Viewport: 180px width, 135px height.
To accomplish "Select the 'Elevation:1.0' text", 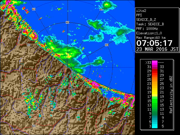I will pyautogui.click(x=149, y=33).
